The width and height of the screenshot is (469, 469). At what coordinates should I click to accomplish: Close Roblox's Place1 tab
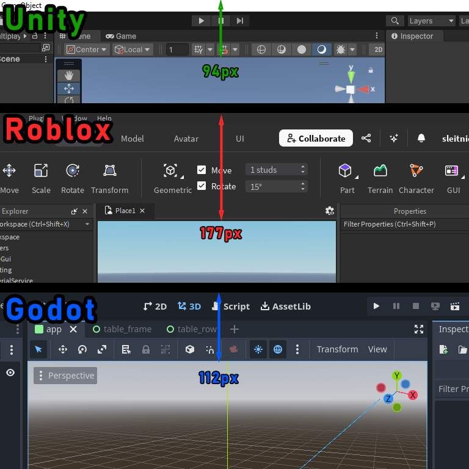[x=142, y=211]
